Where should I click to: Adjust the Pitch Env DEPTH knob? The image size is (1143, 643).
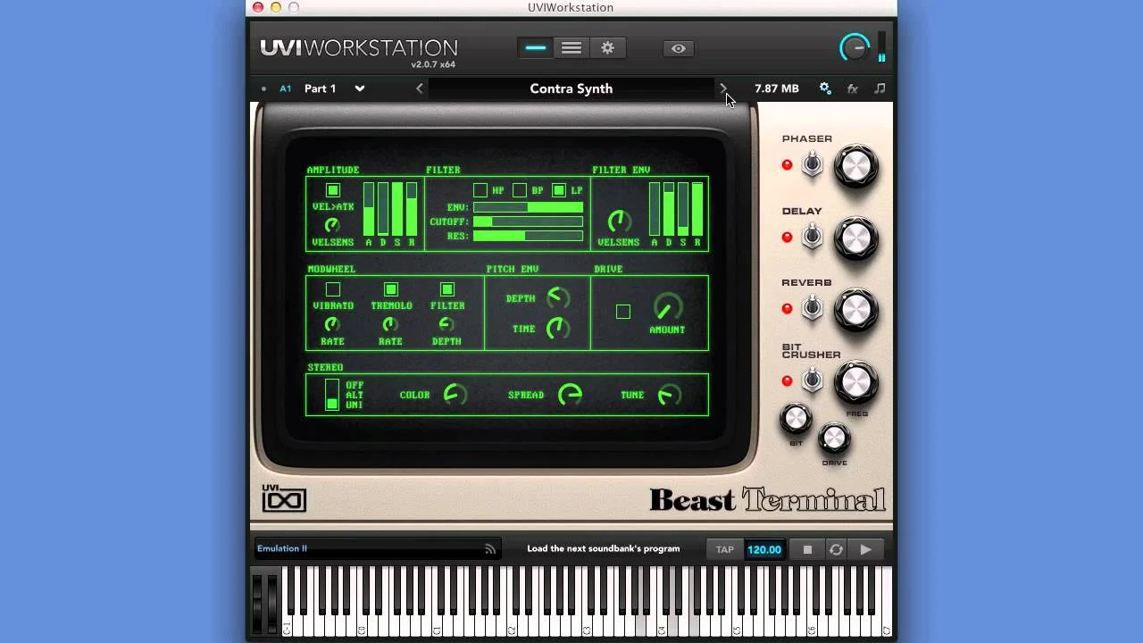click(558, 297)
